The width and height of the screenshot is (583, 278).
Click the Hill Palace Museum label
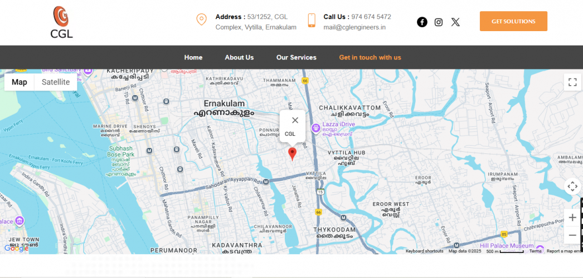pyautogui.click(x=507, y=246)
